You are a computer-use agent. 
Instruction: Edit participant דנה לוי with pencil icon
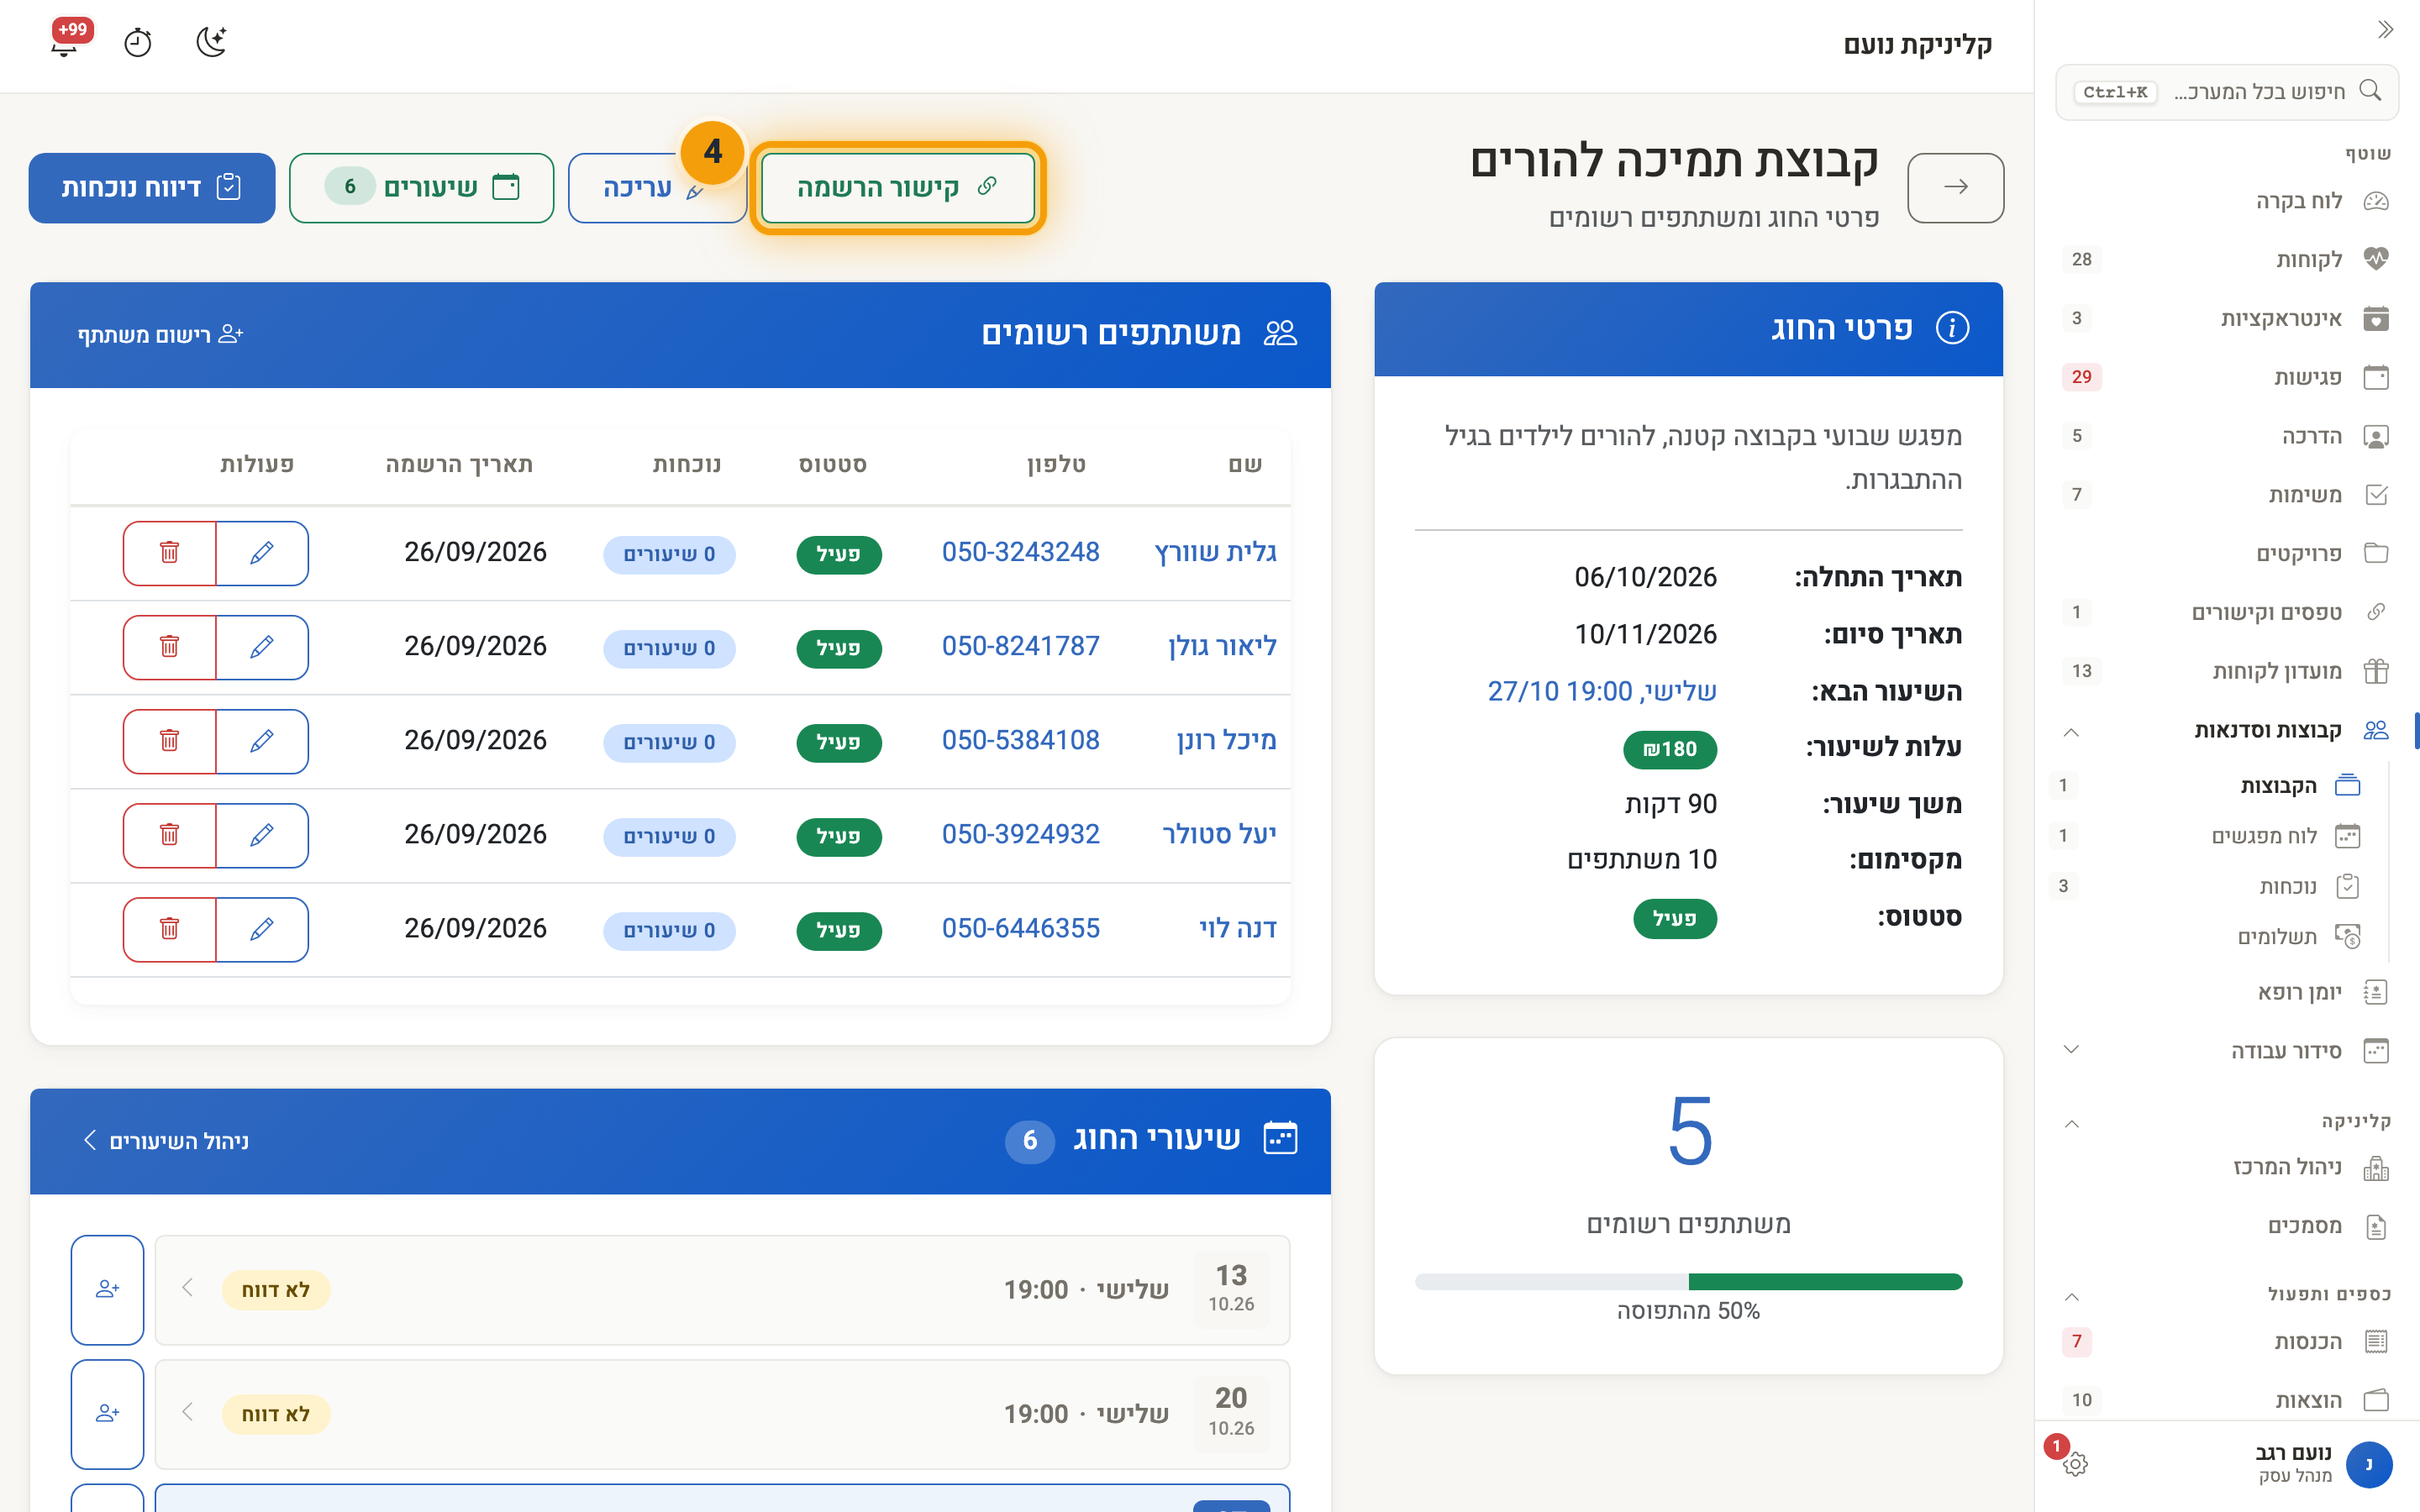[x=262, y=929]
